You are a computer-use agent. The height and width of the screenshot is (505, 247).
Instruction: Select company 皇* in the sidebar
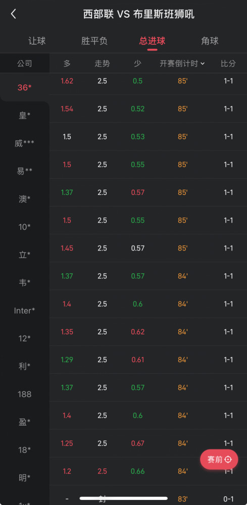(25, 115)
